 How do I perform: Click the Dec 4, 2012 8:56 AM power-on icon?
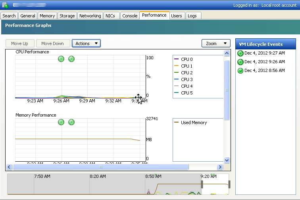pyautogui.click(x=240, y=71)
